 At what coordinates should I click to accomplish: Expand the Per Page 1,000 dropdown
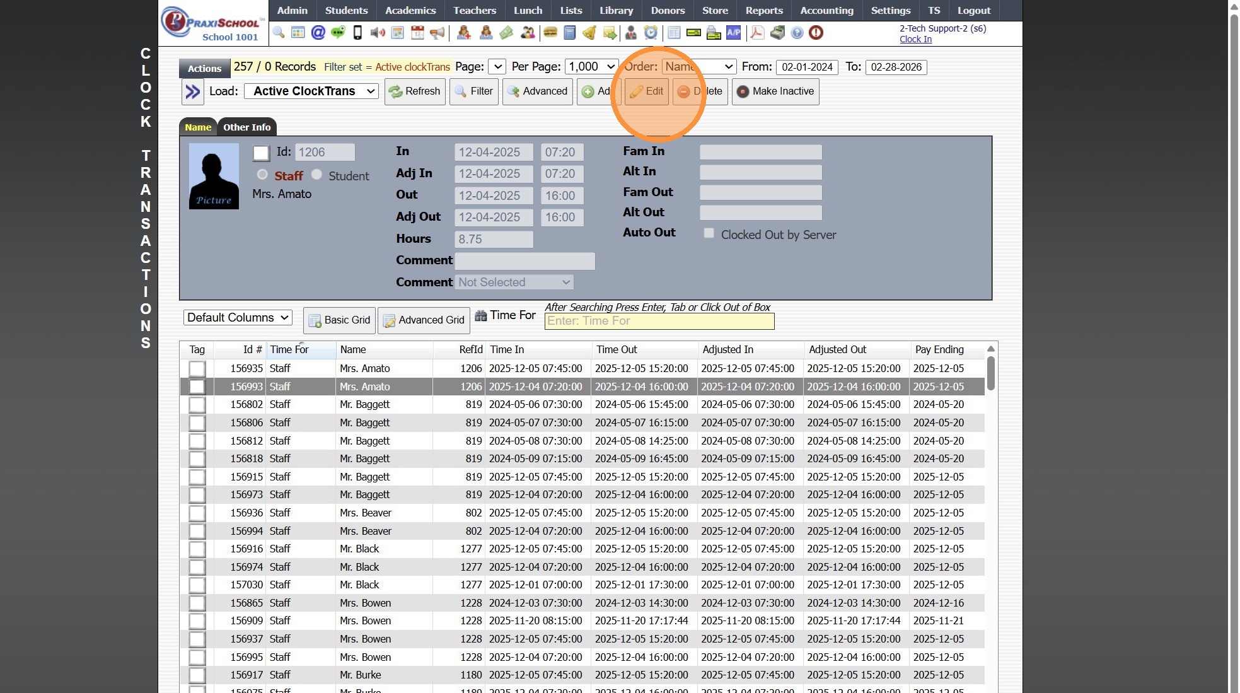click(x=591, y=67)
